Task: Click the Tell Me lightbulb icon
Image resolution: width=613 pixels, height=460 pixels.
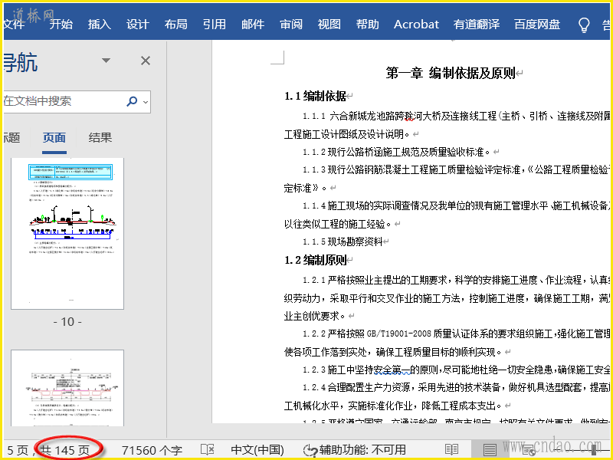Action: (x=584, y=25)
